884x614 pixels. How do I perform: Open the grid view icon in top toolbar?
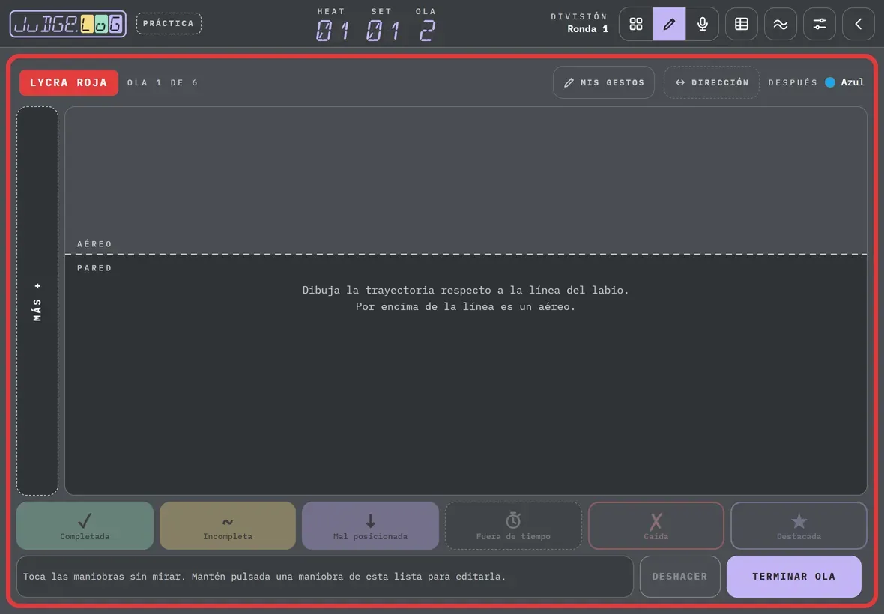pos(636,24)
